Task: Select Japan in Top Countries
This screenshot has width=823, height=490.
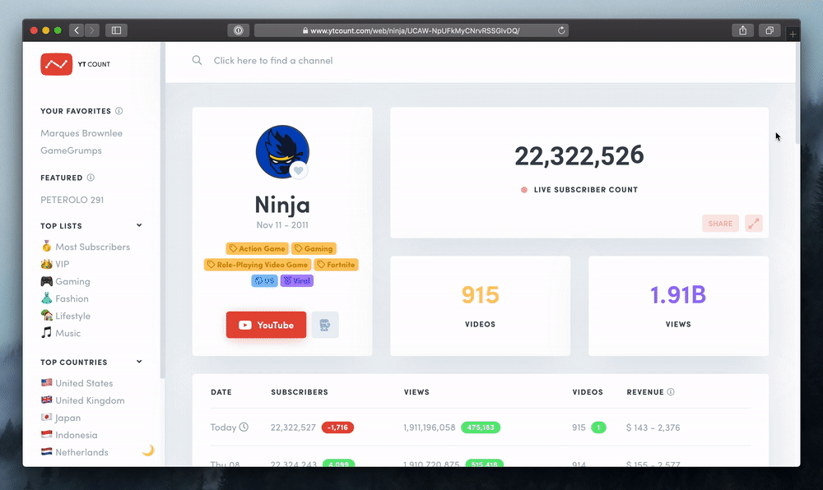Action: click(x=61, y=418)
